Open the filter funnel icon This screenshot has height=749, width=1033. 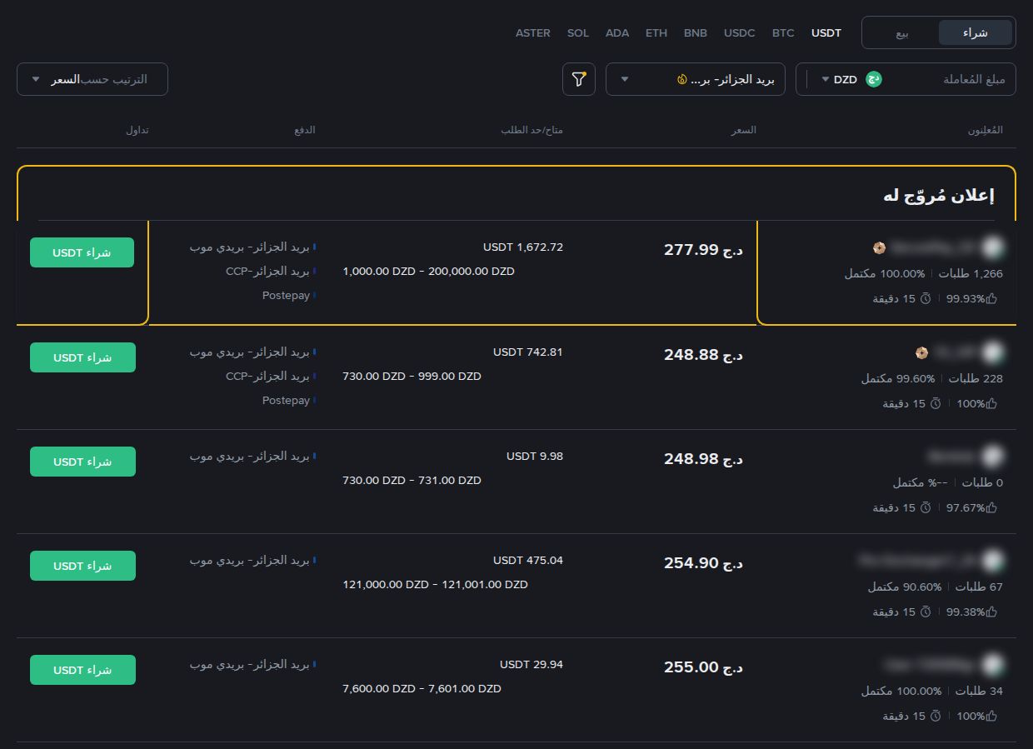tap(579, 79)
